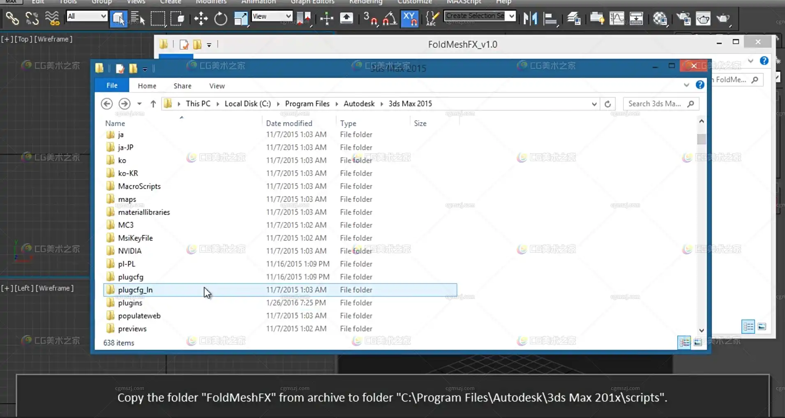Open the MAXScript menu
The height and width of the screenshot is (418, 785).
[x=464, y=2]
